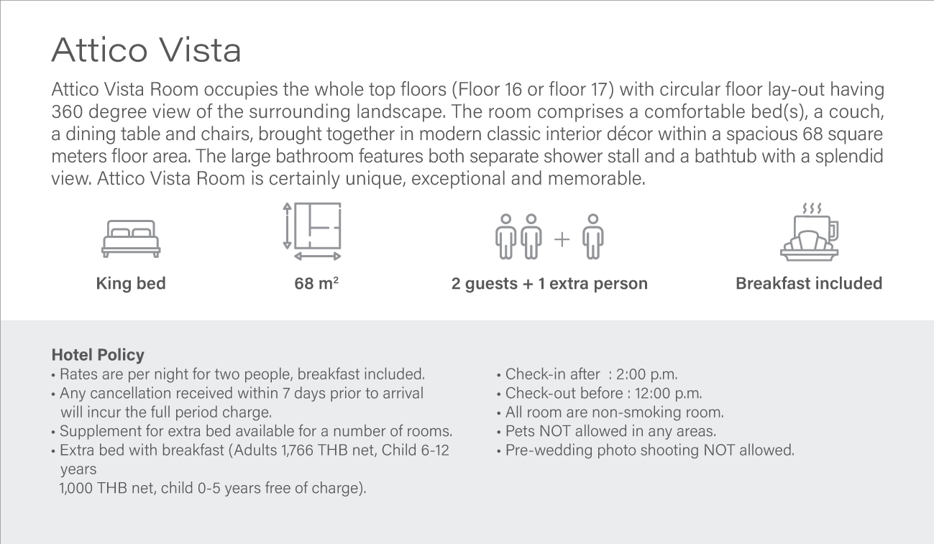934x544 pixels.
Task: Click the two guests figures icon
Action: click(x=518, y=236)
